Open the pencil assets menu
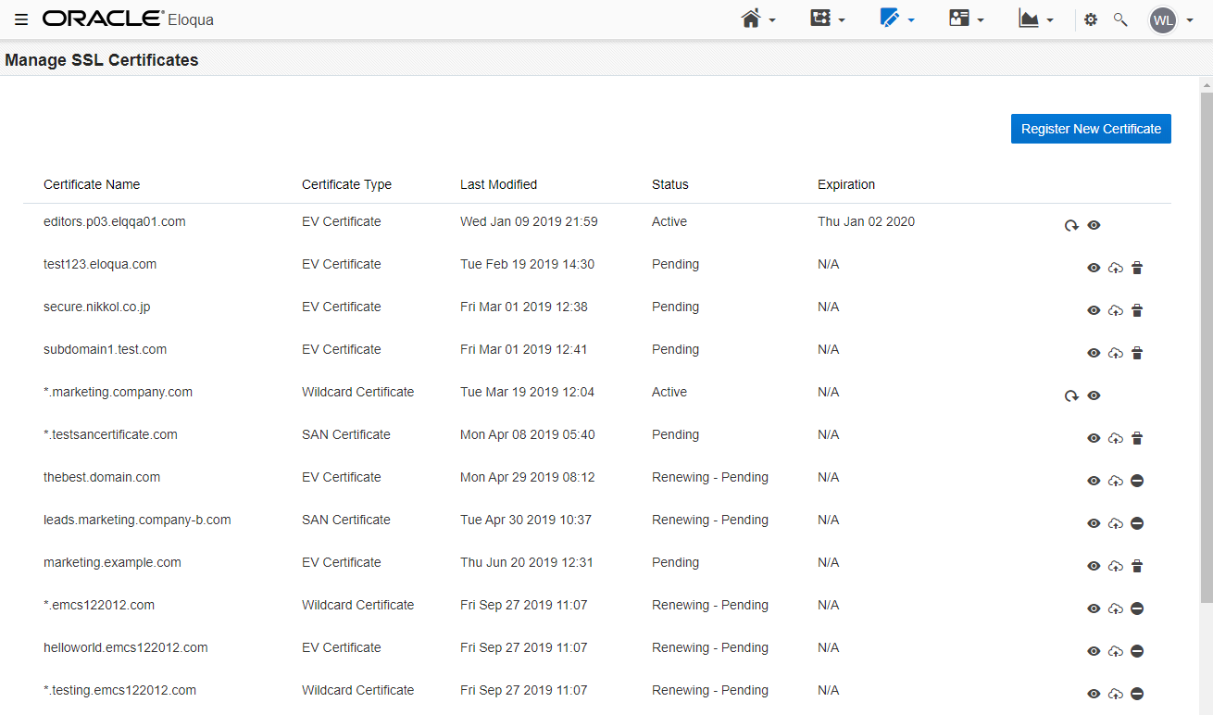This screenshot has height=715, width=1213. click(x=897, y=19)
